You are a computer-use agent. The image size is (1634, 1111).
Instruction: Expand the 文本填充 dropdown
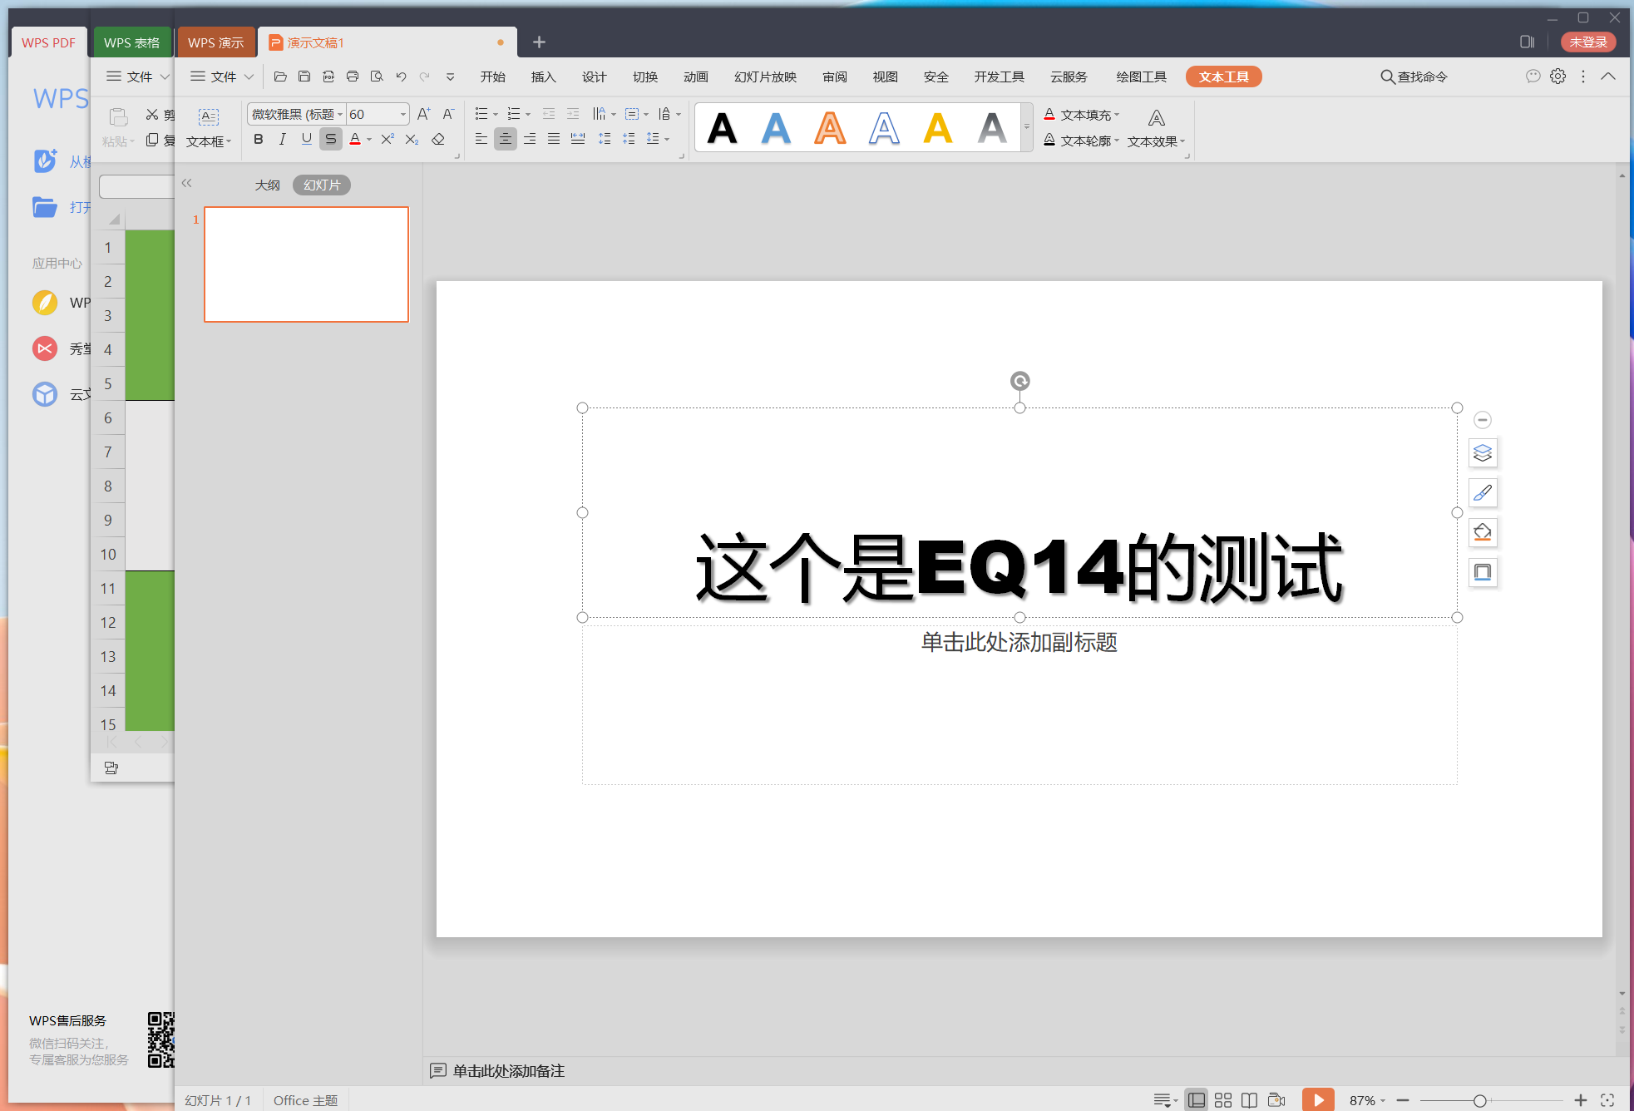tap(1117, 115)
